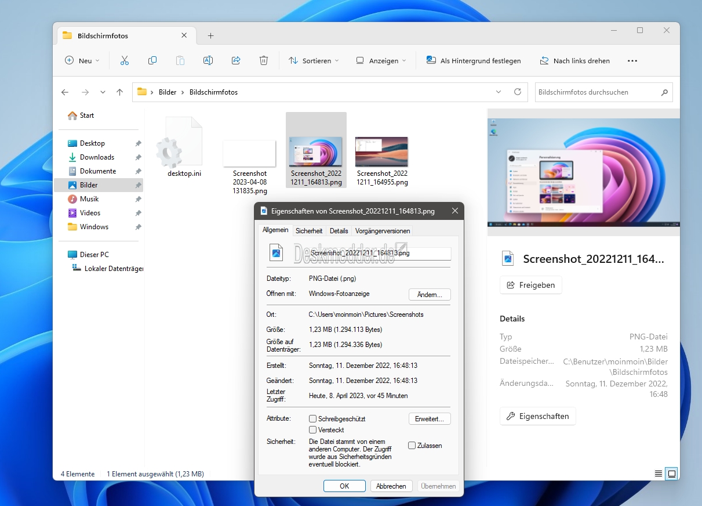The width and height of the screenshot is (702, 506).
Task: Click the filename field in properties dialog
Action: (380, 254)
